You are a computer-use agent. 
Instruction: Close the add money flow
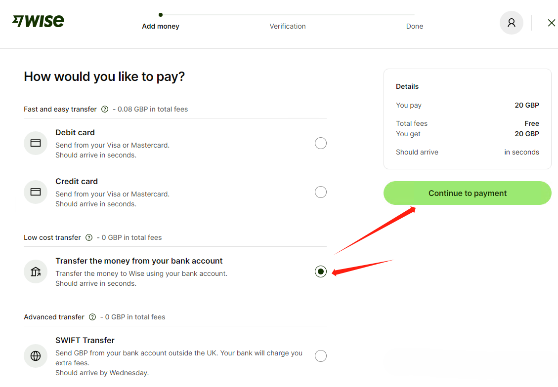click(552, 23)
